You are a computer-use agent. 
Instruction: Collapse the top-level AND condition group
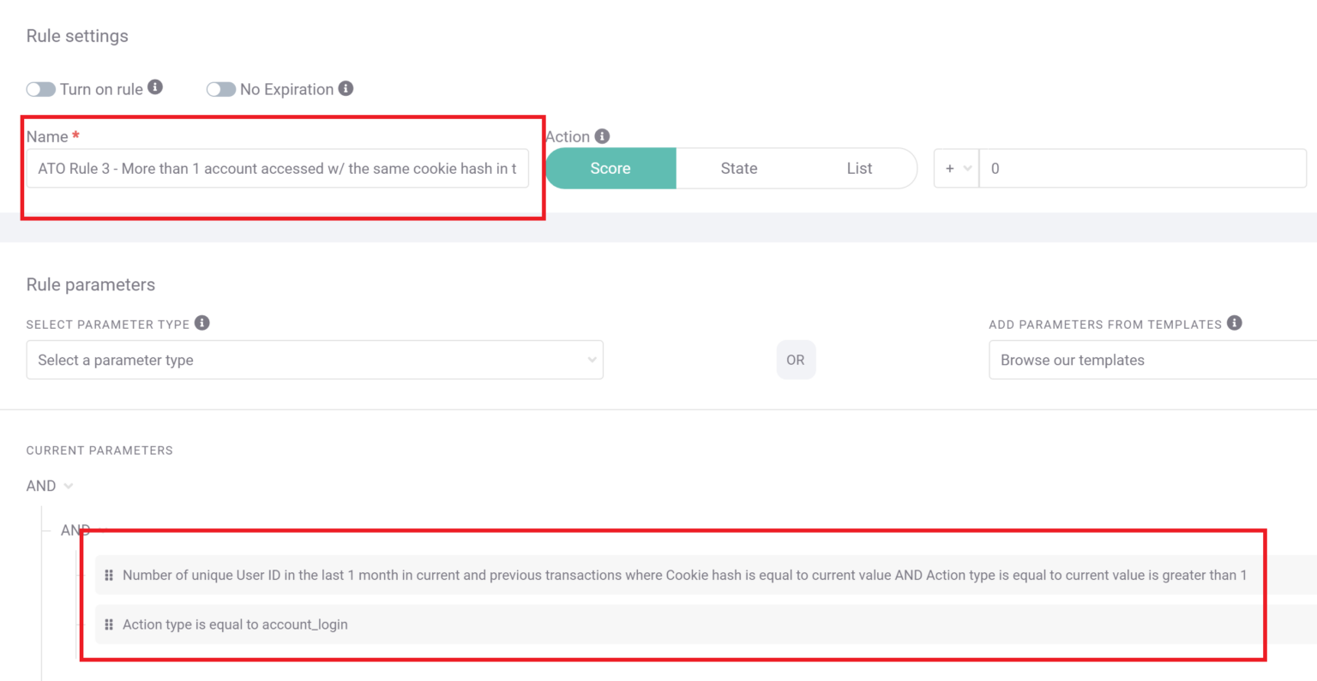[x=69, y=486]
